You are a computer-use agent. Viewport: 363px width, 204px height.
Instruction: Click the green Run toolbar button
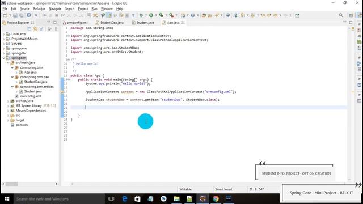tap(151, 15)
